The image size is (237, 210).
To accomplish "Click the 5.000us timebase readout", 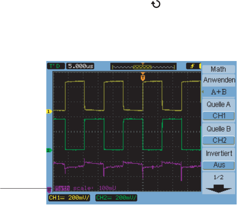I will [80, 66].
